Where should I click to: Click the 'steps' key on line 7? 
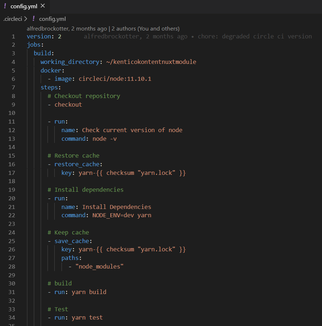pos(49,88)
